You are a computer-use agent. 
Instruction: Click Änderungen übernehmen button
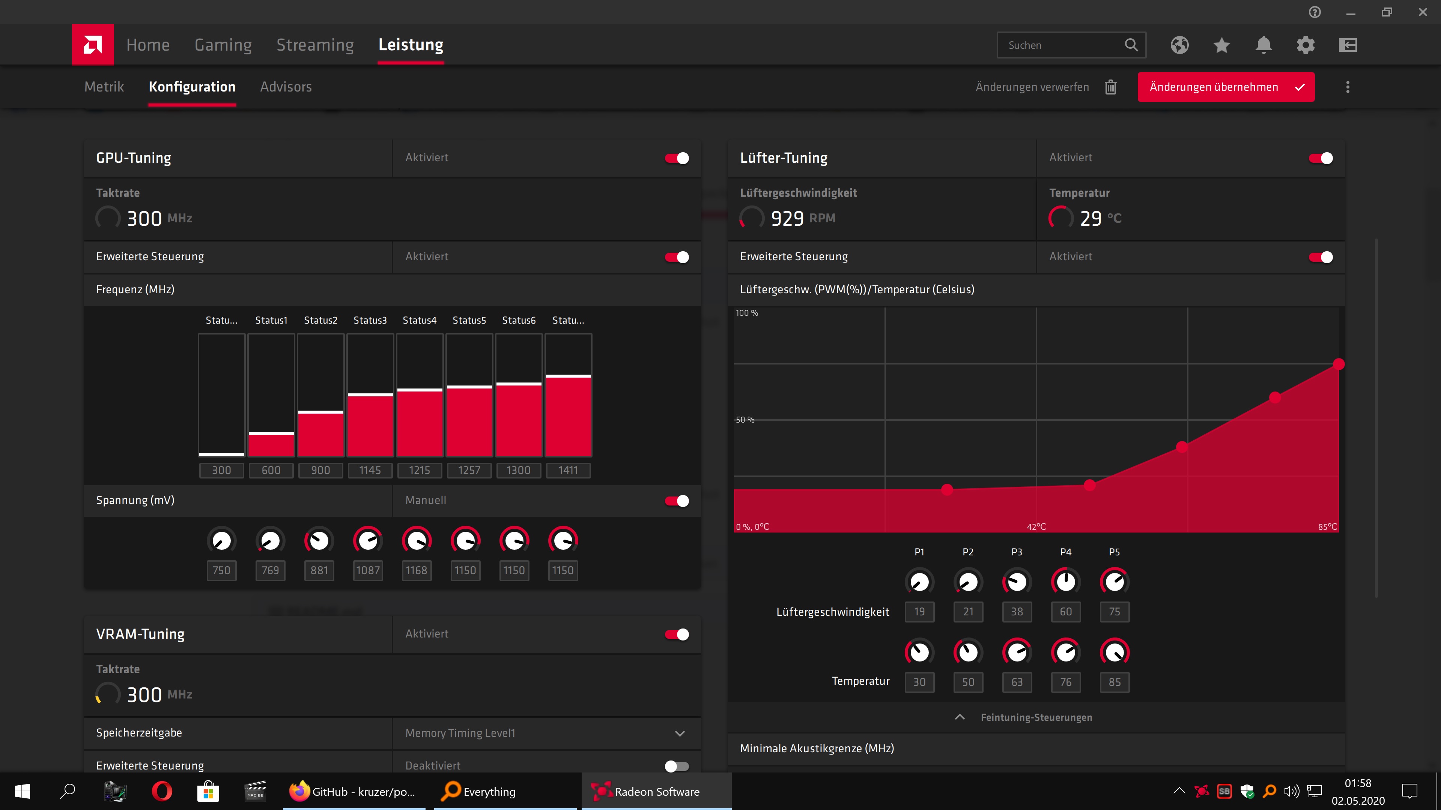pyautogui.click(x=1226, y=87)
